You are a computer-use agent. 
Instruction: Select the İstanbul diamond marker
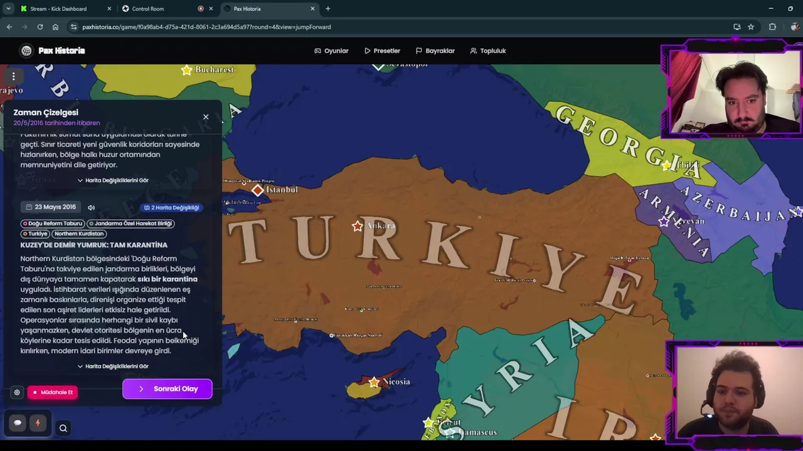click(258, 190)
